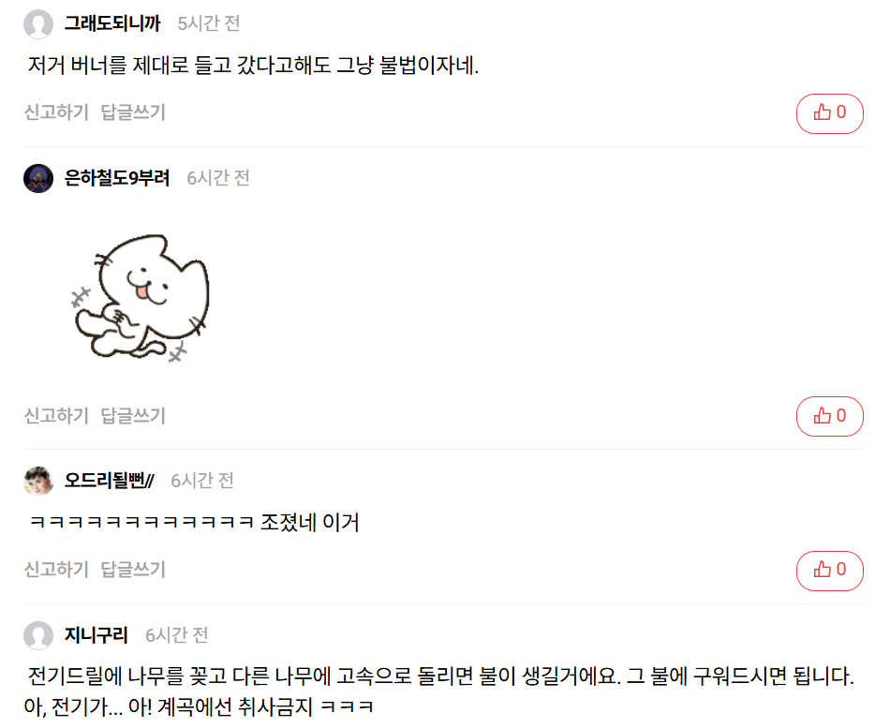Click 은하철도9부려's dark profile avatar
The width and height of the screenshot is (890, 728).
point(38,178)
